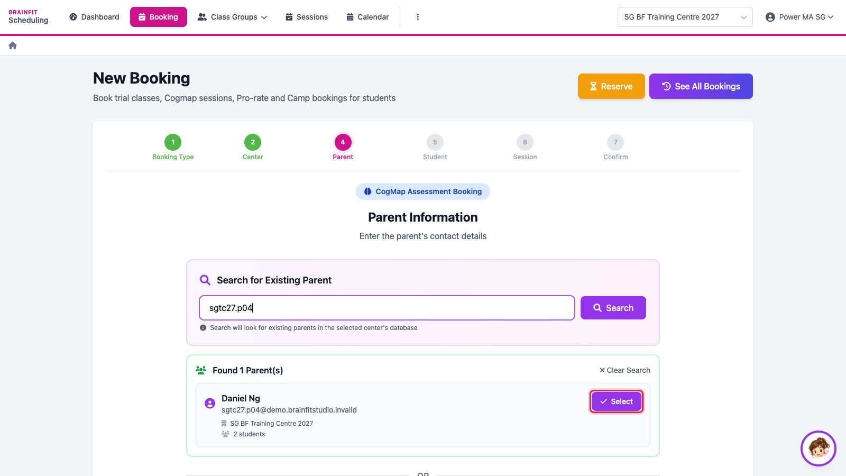Expand the Power MA SG user menu
Viewport: 846px width, 476px height.
pyautogui.click(x=799, y=17)
